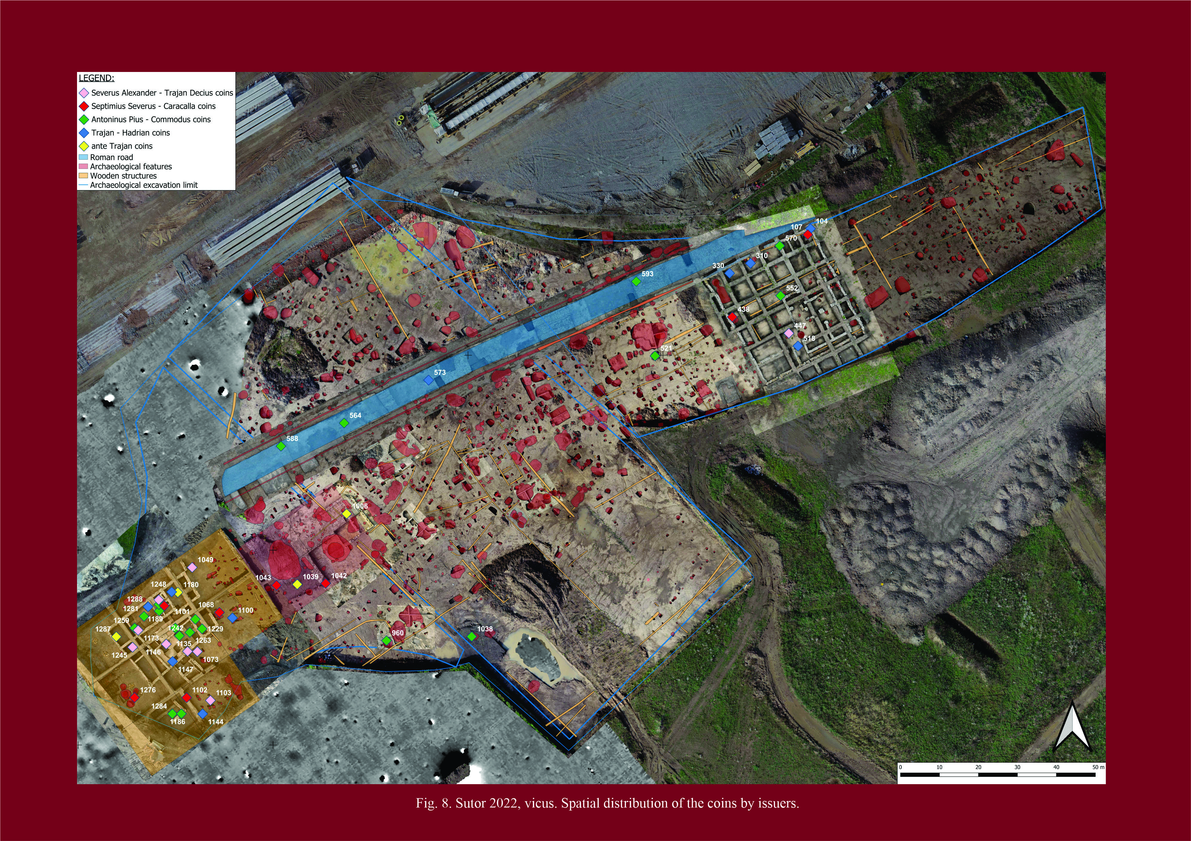The image size is (1191, 841).
Task: Click the north arrow symbol
Action: (x=1072, y=726)
